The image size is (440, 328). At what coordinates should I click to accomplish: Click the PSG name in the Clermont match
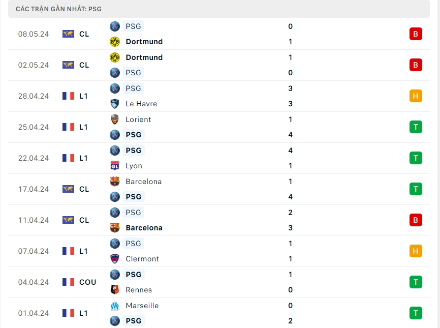133,244
